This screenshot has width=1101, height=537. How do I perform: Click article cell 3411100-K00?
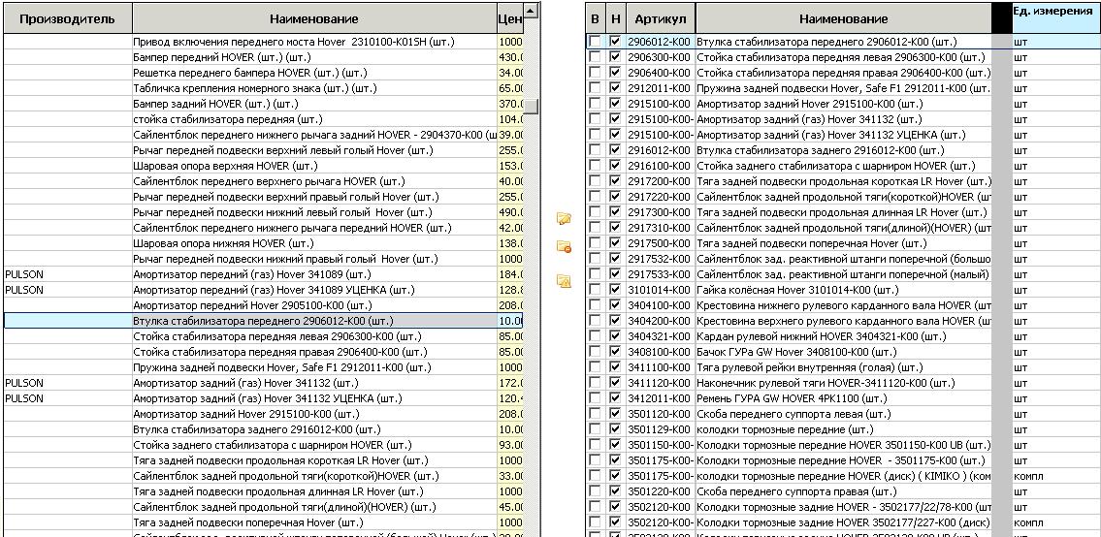click(660, 367)
